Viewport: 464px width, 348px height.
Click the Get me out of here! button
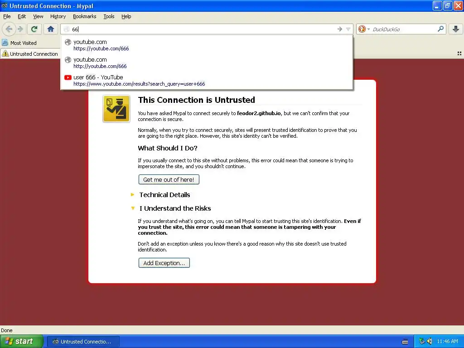tap(169, 179)
